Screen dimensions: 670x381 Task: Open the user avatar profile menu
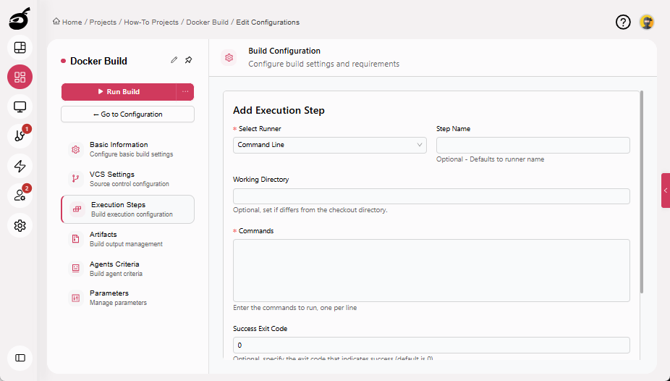pyautogui.click(x=647, y=22)
